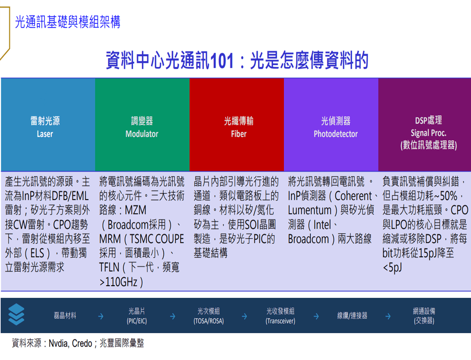The image size is (471, 360).
Task: Click the 網通設備 (交換器) label
Action: 424,316
